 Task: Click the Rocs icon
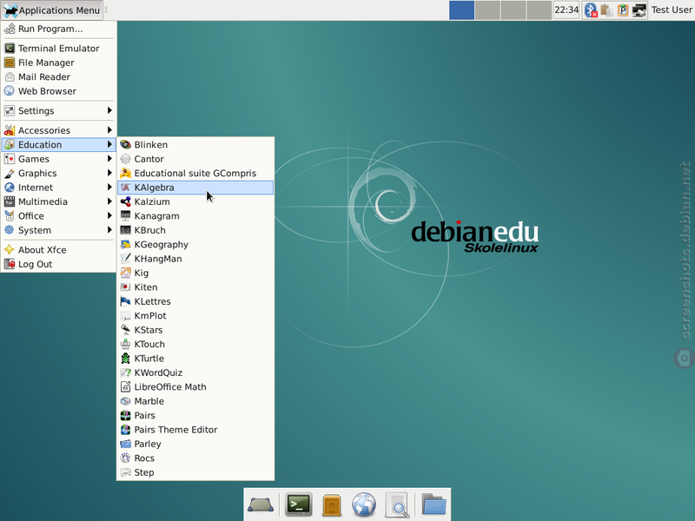125,458
